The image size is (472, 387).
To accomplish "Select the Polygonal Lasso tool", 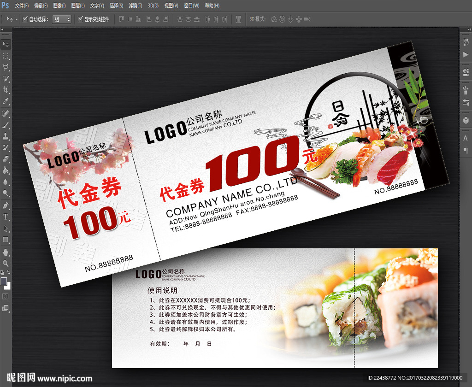I will click(x=6, y=67).
